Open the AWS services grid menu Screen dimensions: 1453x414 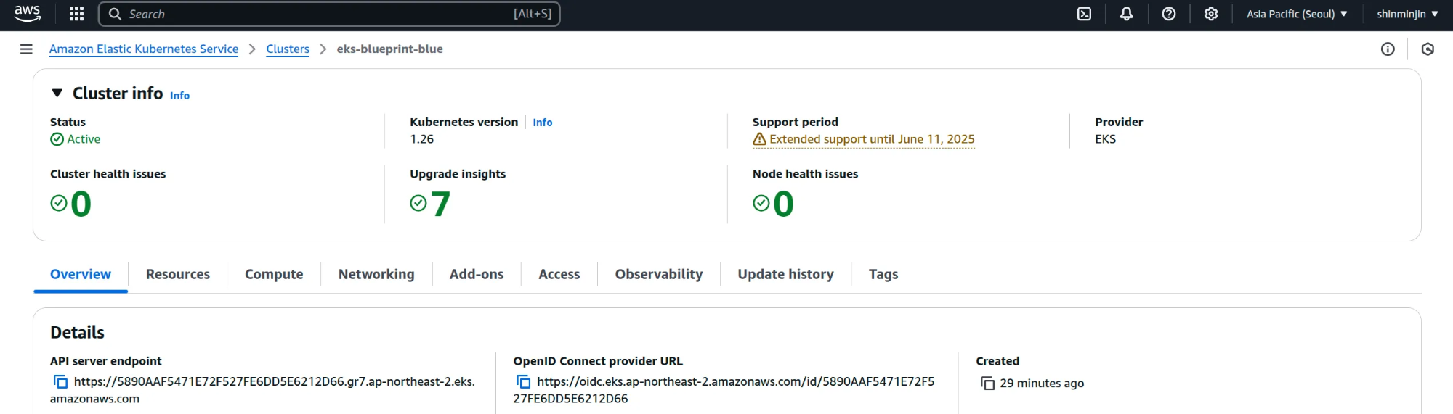coord(76,14)
